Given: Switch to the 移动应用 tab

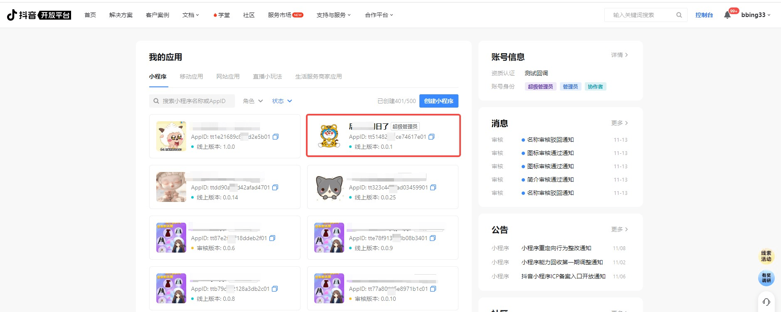Looking at the screenshot, I should (x=192, y=76).
